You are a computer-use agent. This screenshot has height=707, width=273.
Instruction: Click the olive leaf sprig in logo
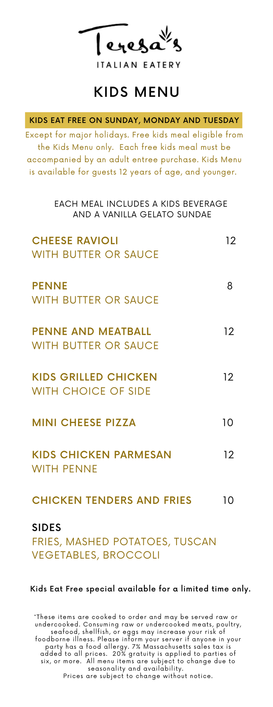point(166,34)
